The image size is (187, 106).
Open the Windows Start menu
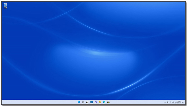79,102
